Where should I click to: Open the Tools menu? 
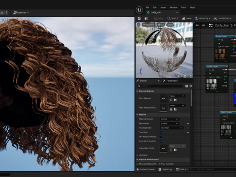point(183,7)
